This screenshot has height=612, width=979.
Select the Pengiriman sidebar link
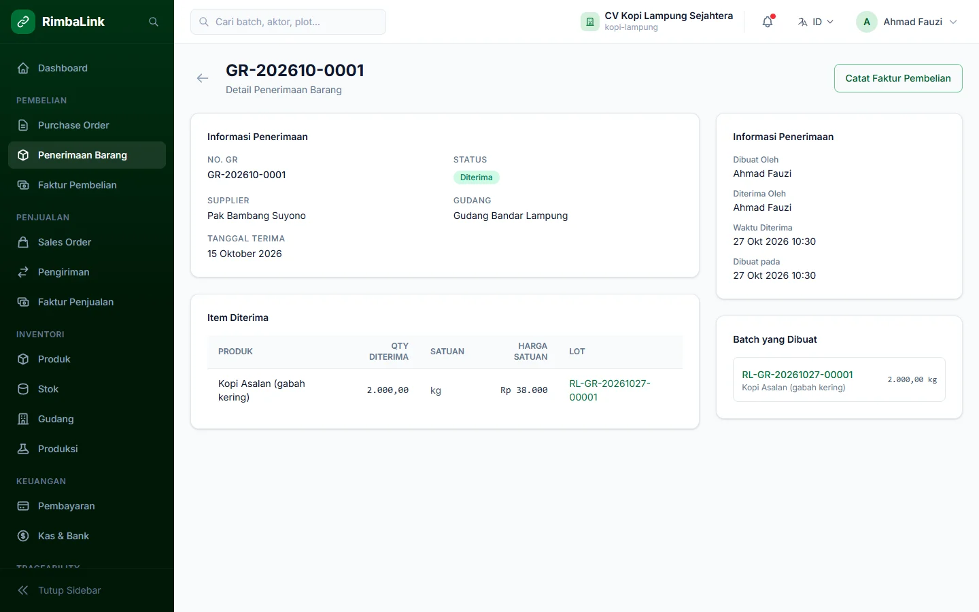(87, 272)
